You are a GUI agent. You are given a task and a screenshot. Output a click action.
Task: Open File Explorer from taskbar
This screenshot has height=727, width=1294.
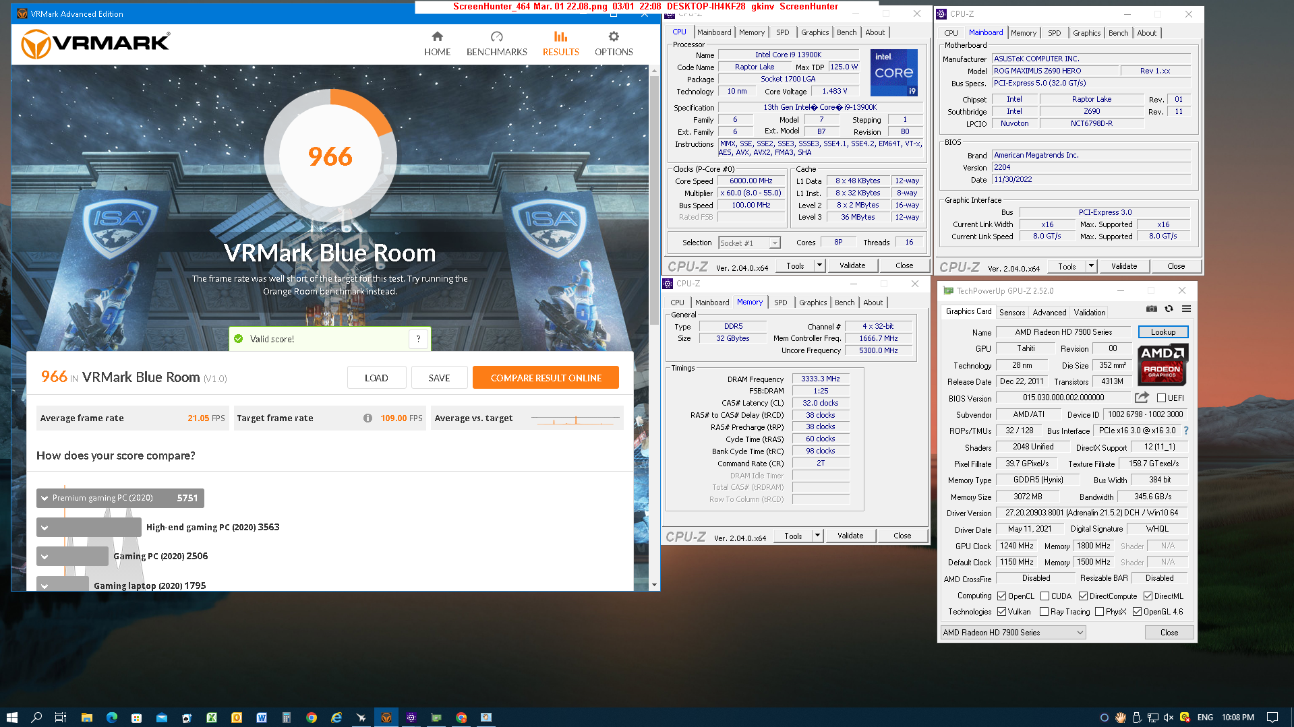[x=86, y=717]
